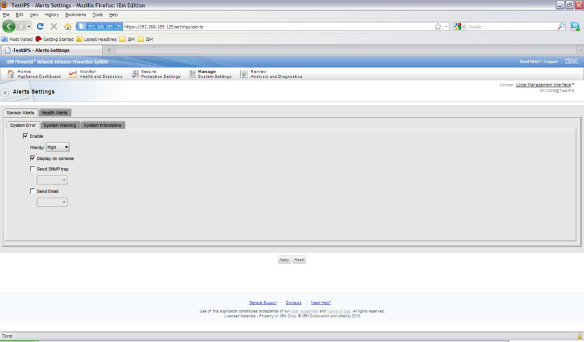
Task: Open Home Appliance Dashboard
Action: 34,74
